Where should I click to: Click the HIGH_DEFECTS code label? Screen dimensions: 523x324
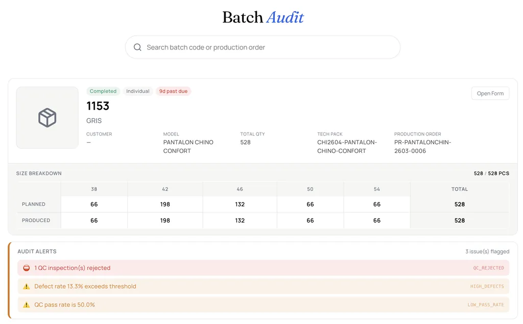coord(487,286)
